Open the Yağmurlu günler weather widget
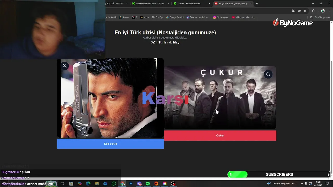The image size is (333, 187). click(x=282, y=184)
